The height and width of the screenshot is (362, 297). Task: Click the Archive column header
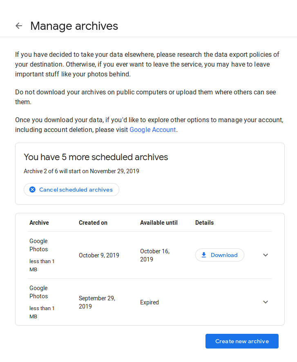39,223
